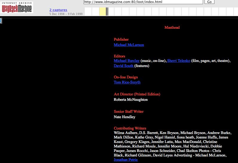The width and height of the screenshot is (238, 163).
Task: Follow the Sherri Telenko link
Action: [179, 61]
